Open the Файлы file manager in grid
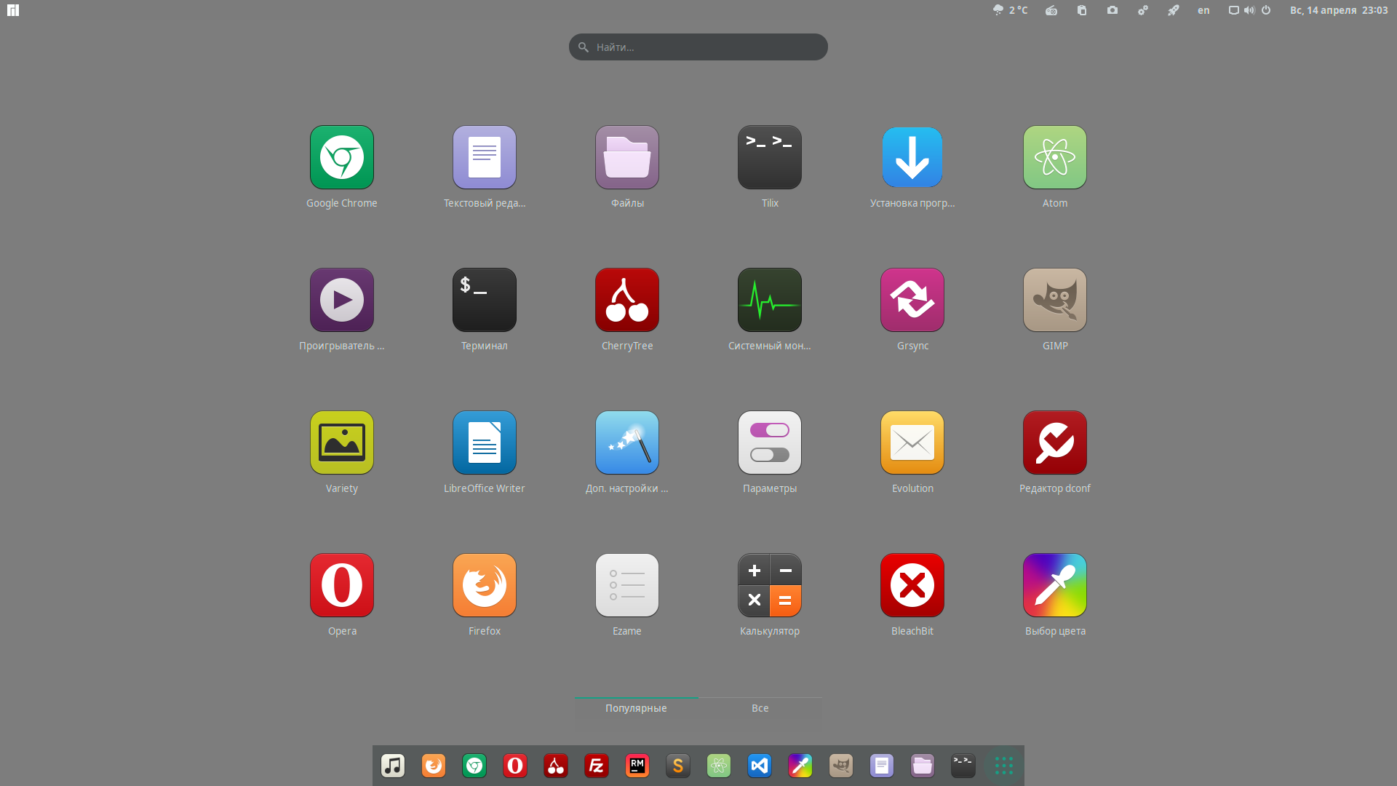This screenshot has height=786, width=1397. (x=627, y=158)
